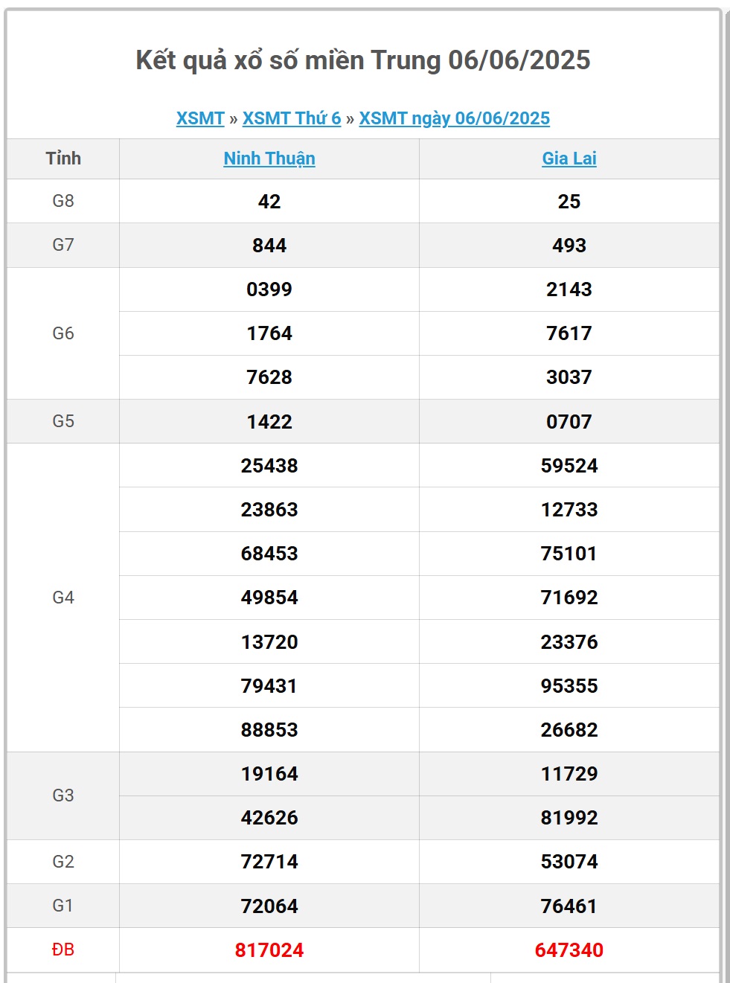Click Gia Lai G2 number 53074
The image size is (730, 983).
569,862
